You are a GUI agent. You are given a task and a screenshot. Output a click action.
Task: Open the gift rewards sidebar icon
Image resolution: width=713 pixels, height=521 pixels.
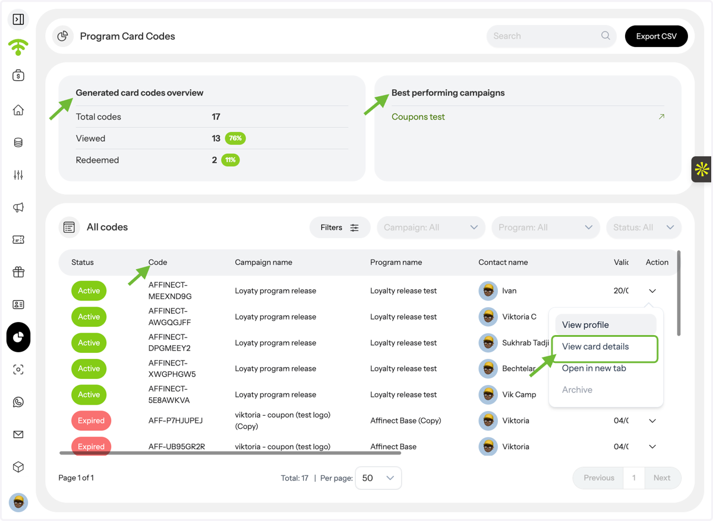18,272
